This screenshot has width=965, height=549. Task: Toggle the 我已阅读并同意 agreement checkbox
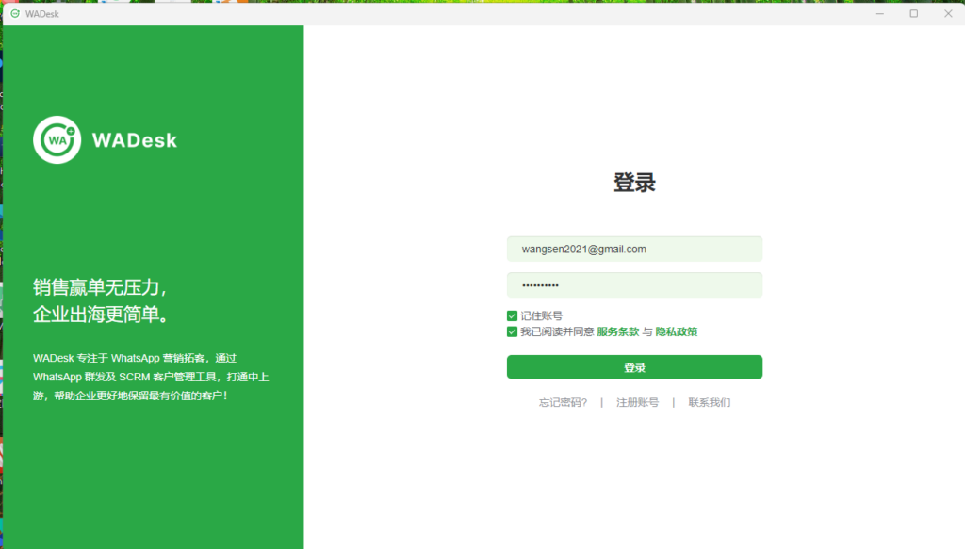512,332
